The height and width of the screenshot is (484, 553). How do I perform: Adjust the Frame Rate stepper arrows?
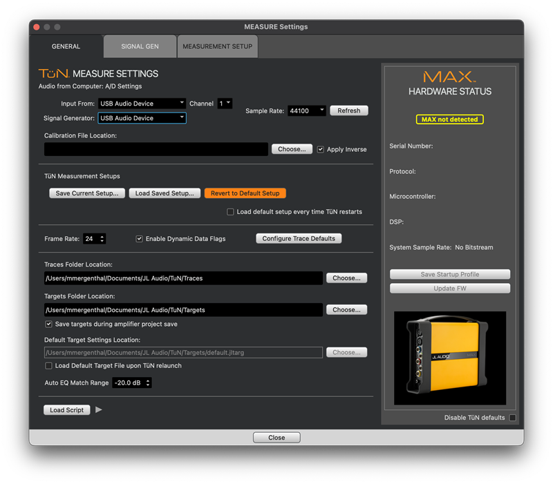(102, 238)
